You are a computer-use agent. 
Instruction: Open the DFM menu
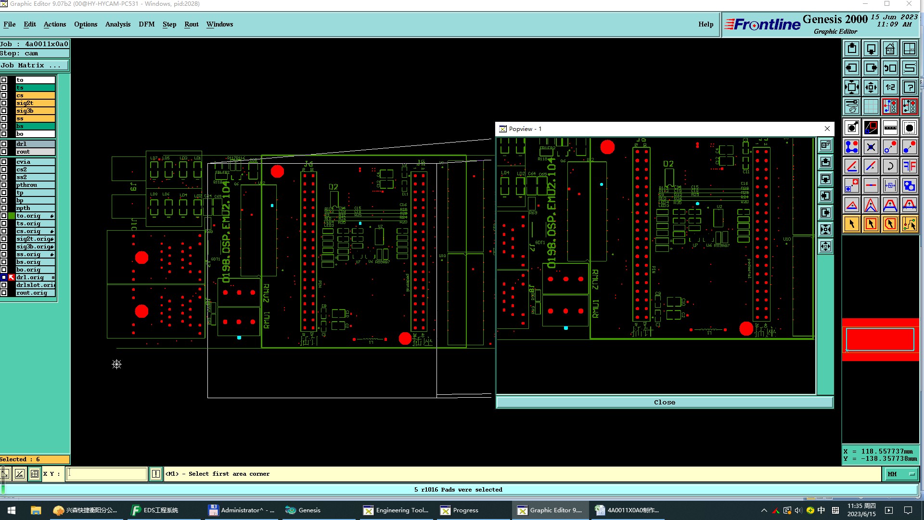[146, 24]
